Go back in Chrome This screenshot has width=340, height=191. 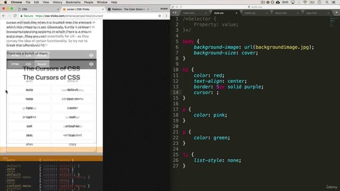[x=4, y=16]
